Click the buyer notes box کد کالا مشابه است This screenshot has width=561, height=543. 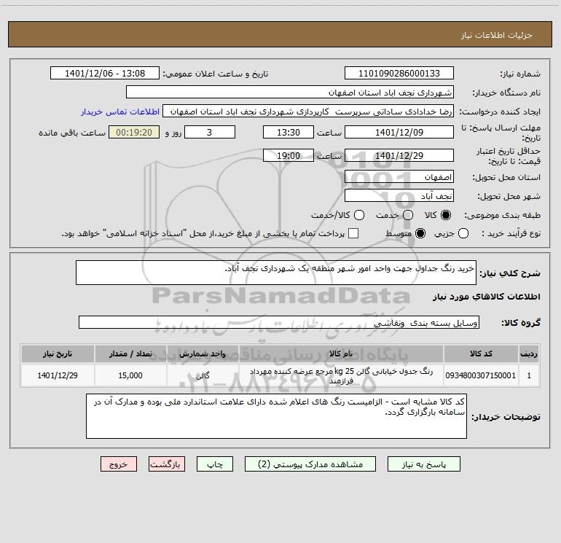[x=276, y=416]
